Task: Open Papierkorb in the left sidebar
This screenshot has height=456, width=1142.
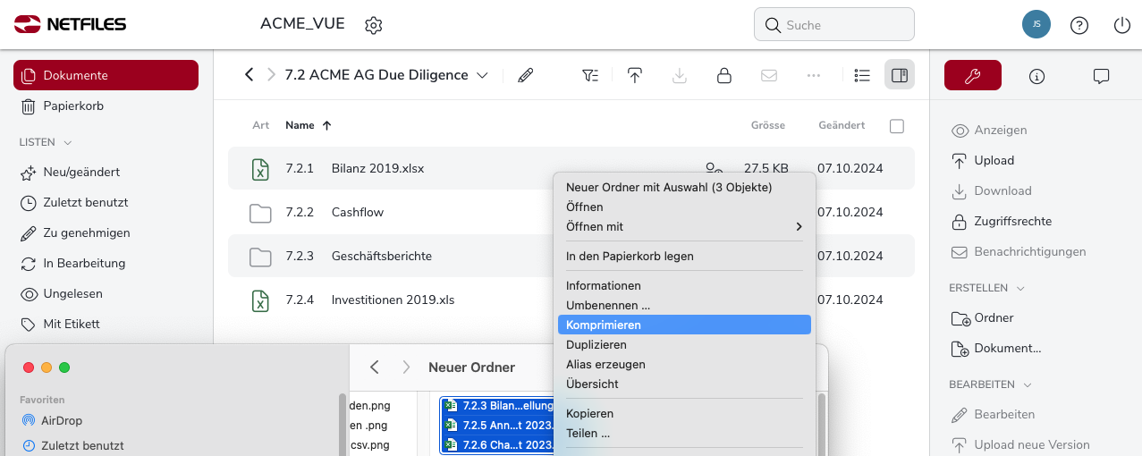Action: click(x=73, y=106)
